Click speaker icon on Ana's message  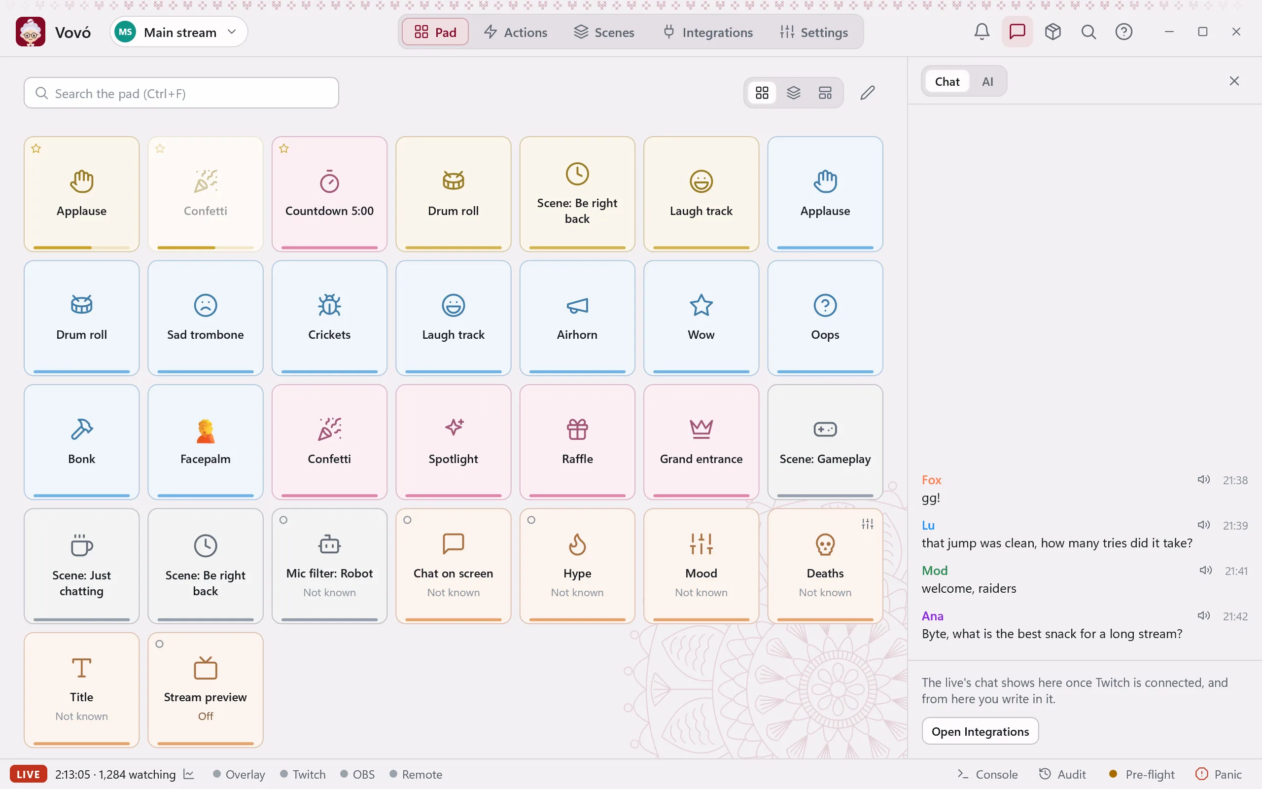coord(1204,616)
